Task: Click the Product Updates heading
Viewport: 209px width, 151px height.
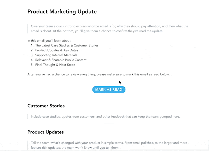Action: 45,132
